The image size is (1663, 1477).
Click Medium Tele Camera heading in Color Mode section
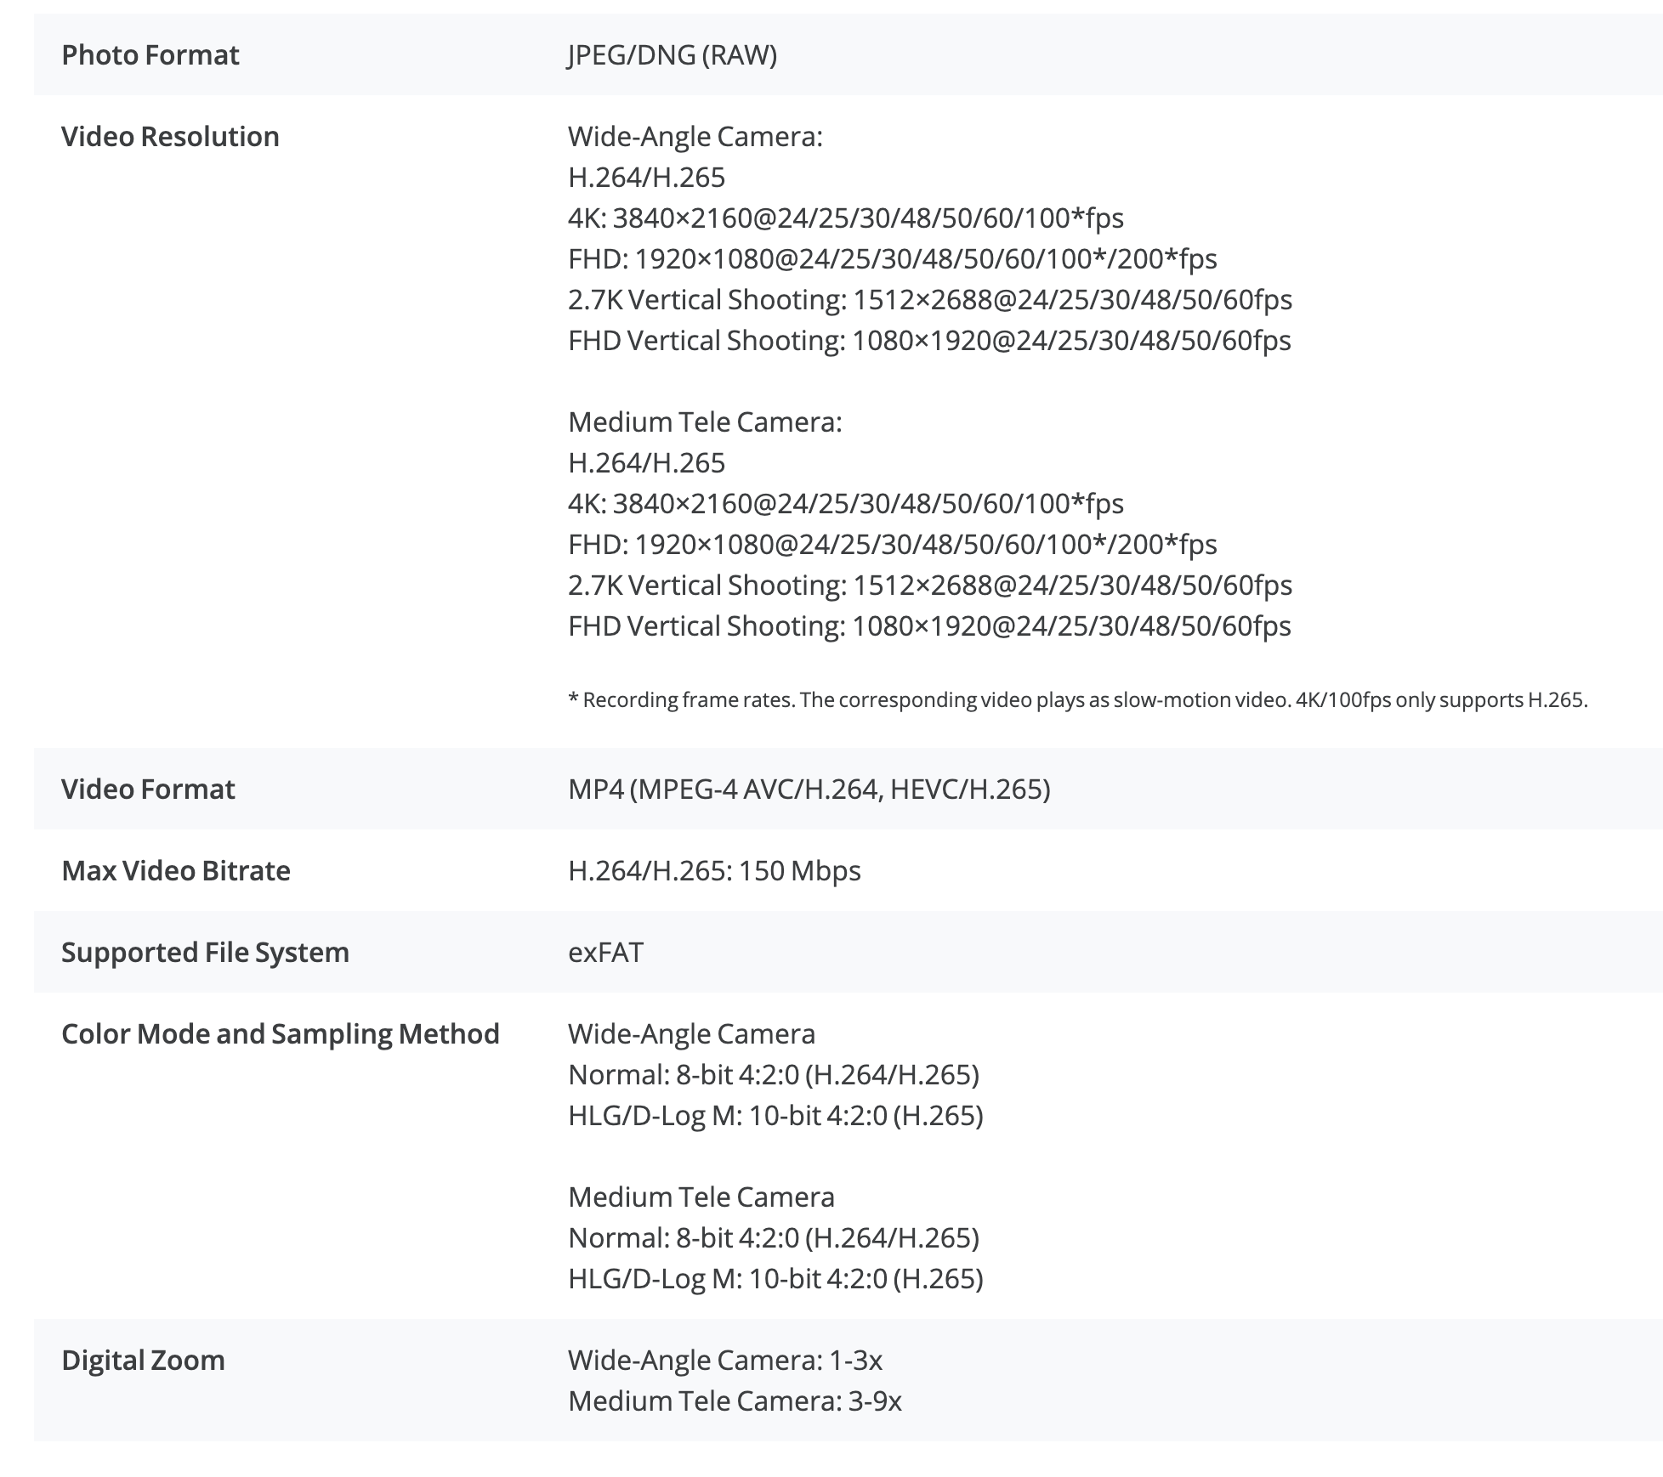(701, 1197)
